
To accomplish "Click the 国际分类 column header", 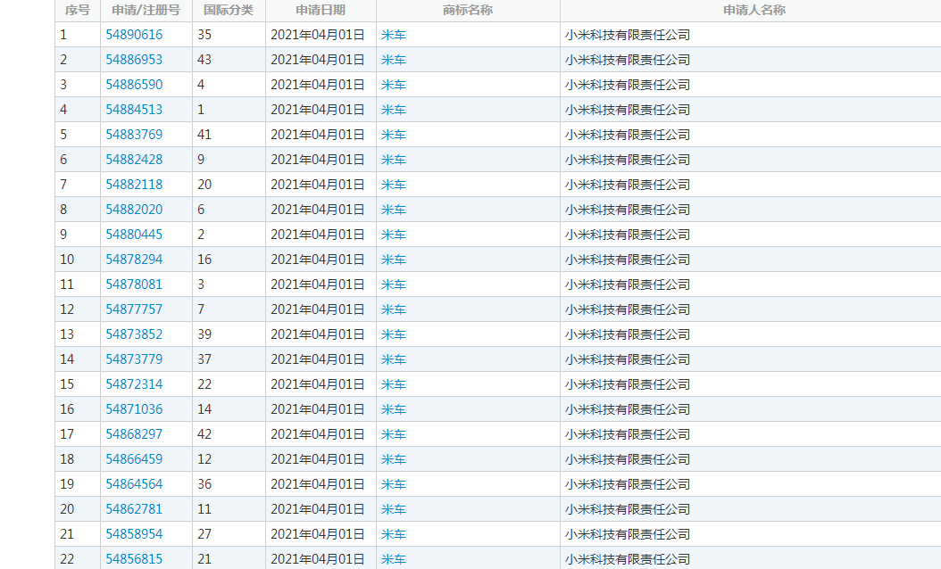I will (x=229, y=11).
